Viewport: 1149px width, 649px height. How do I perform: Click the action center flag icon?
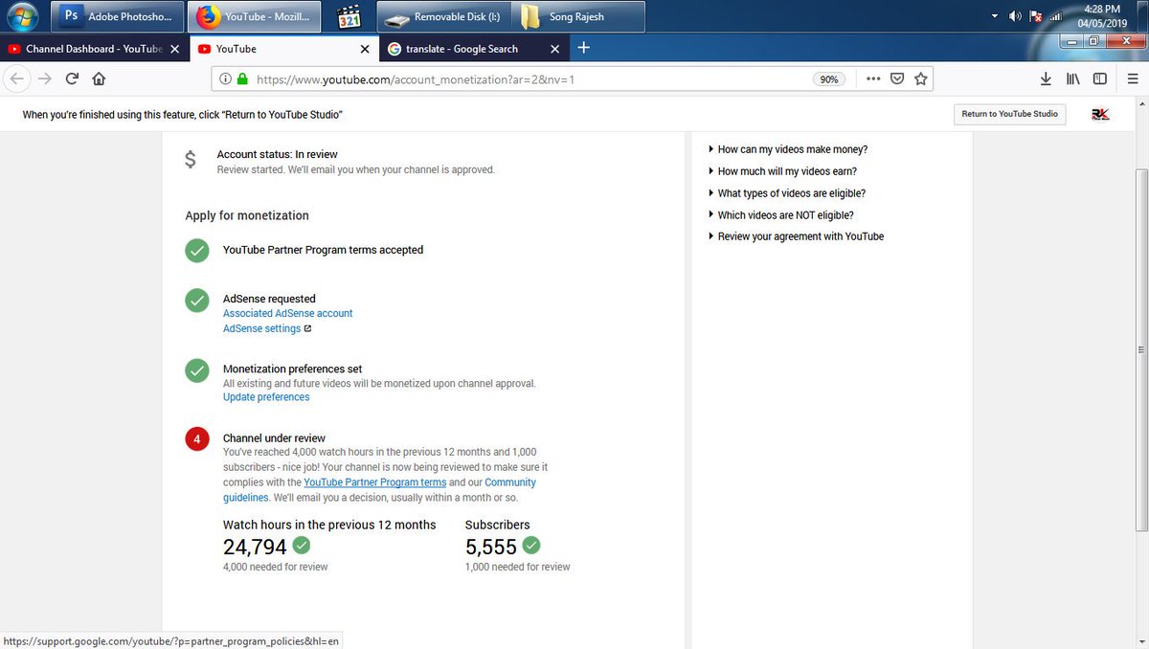1036,16
